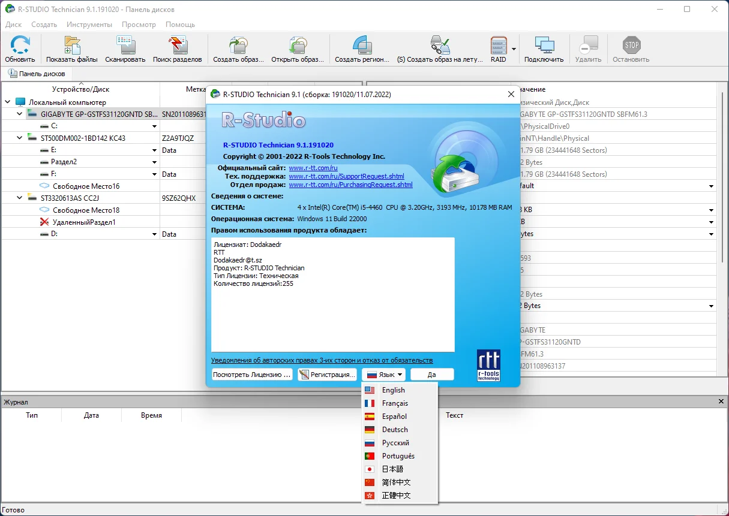729x516 pixels.
Task: Click the Регистрация button
Action: tap(328, 375)
